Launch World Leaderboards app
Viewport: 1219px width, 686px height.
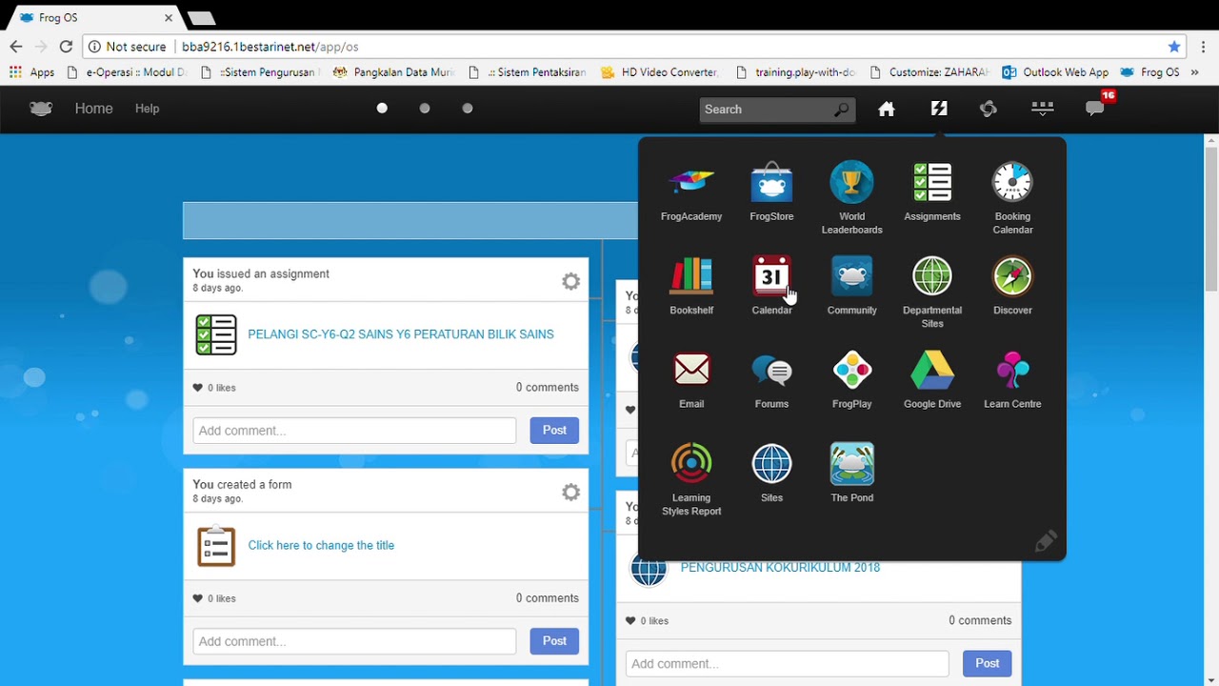point(851,198)
